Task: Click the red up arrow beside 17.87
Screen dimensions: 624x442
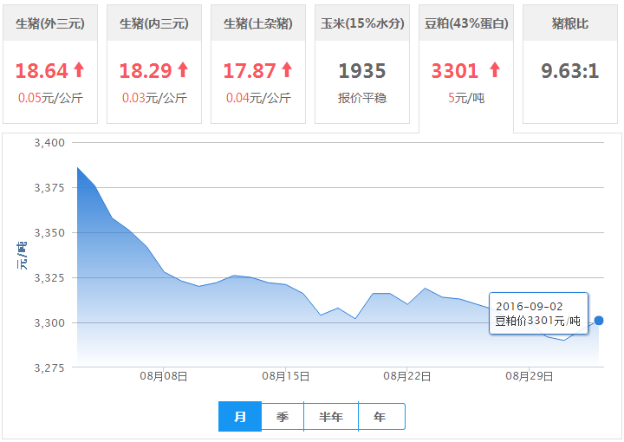Action: tap(287, 69)
